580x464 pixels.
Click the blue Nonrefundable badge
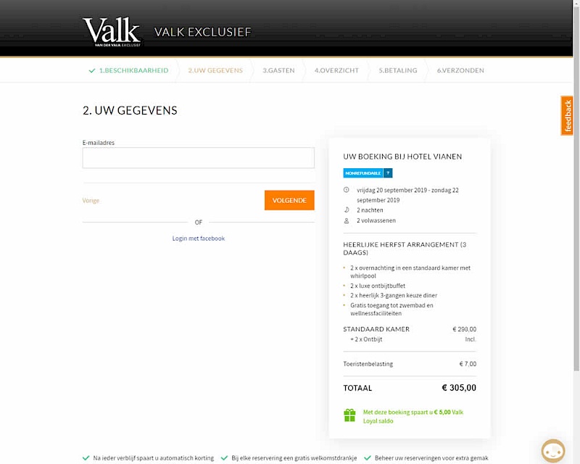coord(363,173)
